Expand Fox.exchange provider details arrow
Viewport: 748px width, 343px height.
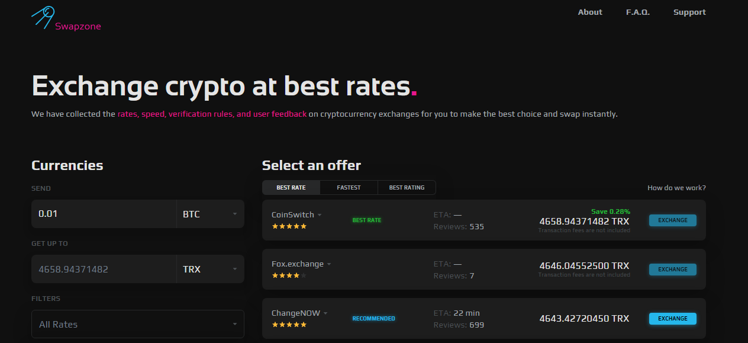pos(329,264)
